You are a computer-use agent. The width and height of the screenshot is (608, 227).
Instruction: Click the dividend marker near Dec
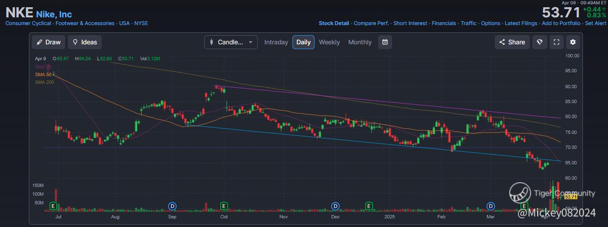(335, 206)
